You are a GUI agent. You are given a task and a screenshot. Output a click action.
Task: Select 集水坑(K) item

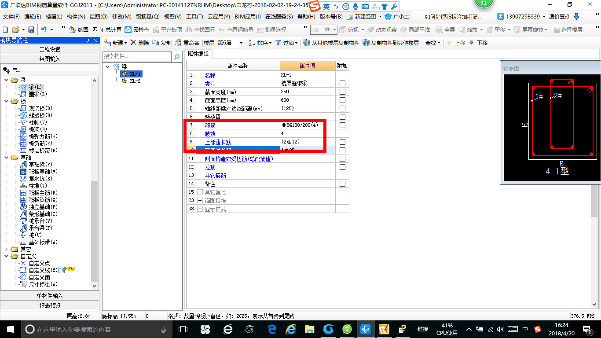pyautogui.click(x=36, y=179)
